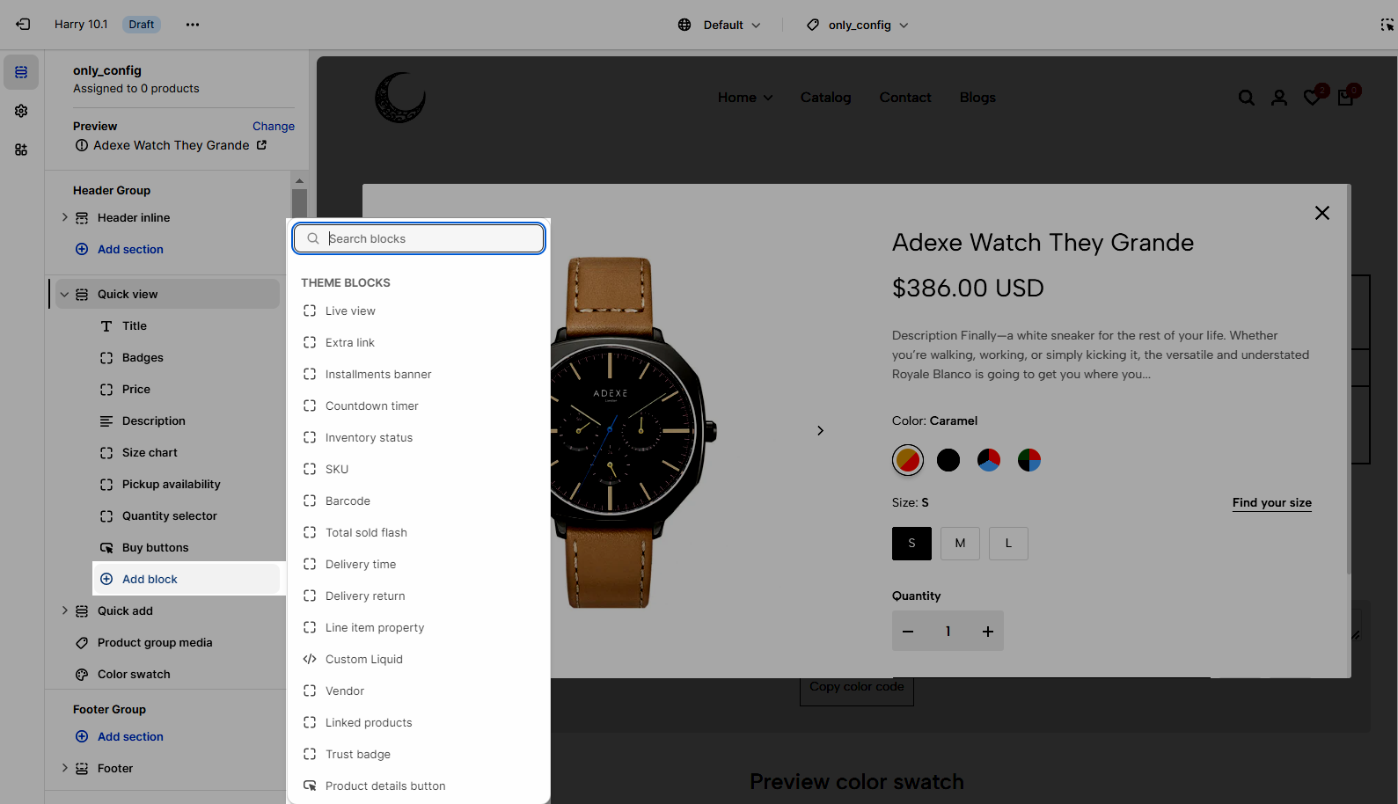Open the Default market dropdown
The image size is (1398, 804).
click(x=720, y=25)
